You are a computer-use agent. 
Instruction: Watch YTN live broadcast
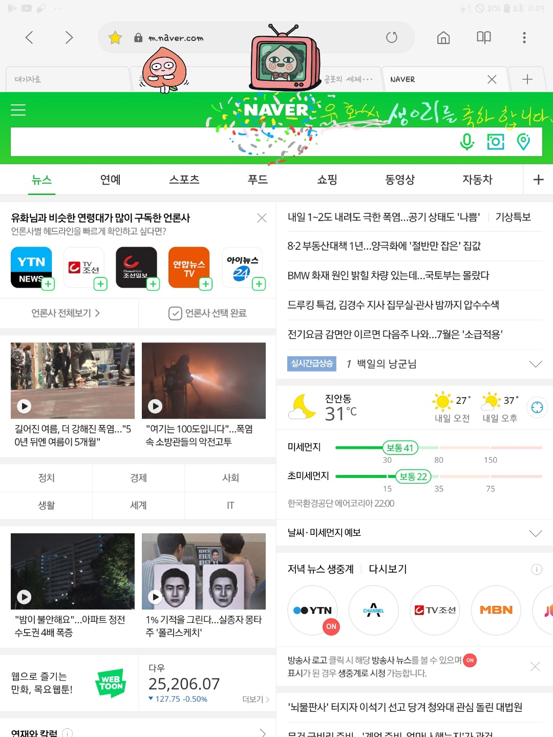[312, 610]
